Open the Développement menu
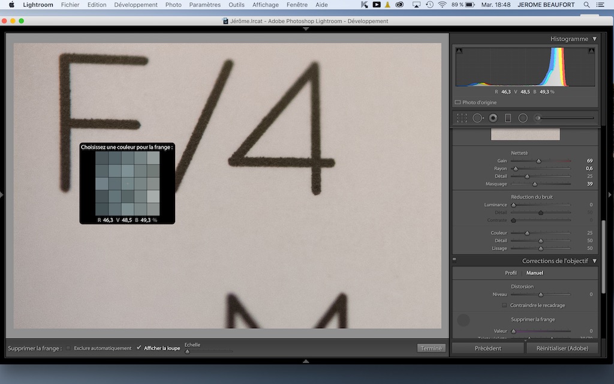Image resolution: width=614 pixels, height=384 pixels. (136, 5)
